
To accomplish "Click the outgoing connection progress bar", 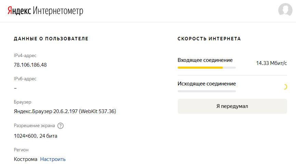I will (x=206, y=91).
